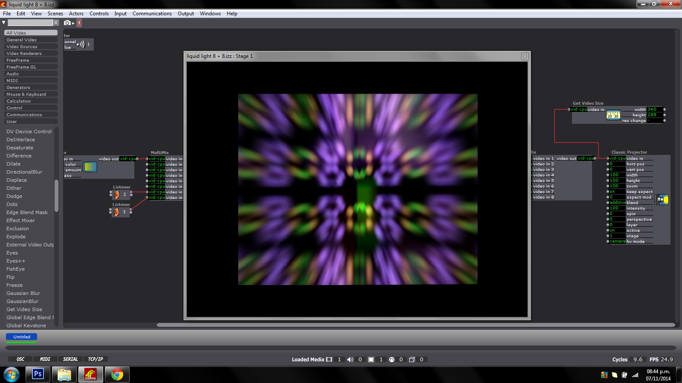Image resolution: width=682 pixels, height=383 pixels.
Task: Click the Classic Projector intensity value 100
Action: [x=617, y=208]
